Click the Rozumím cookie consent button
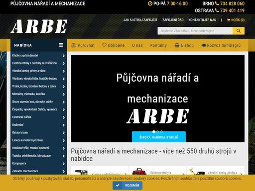 127,186
